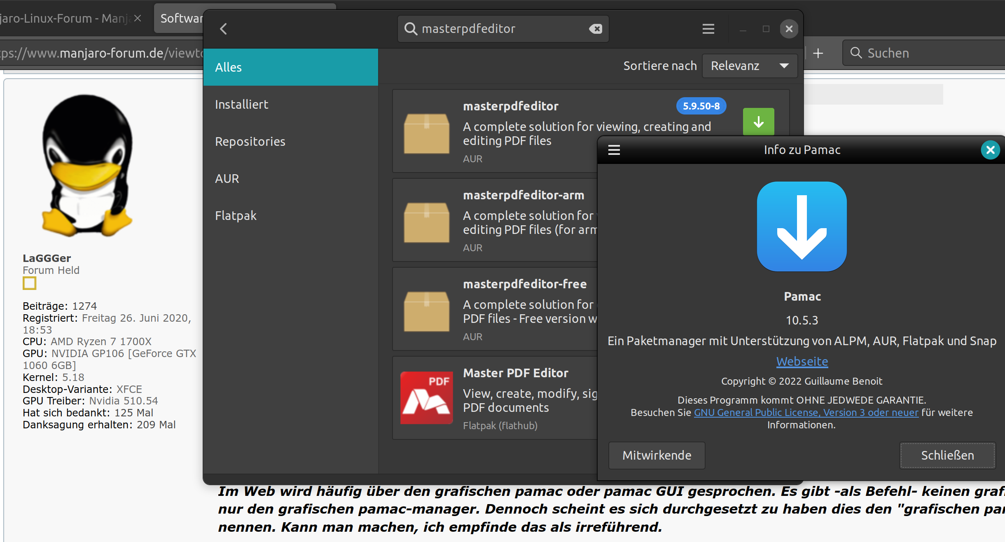The height and width of the screenshot is (542, 1005).
Task: Open the Relevanz sort dropdown
Action: click(750, 66)
